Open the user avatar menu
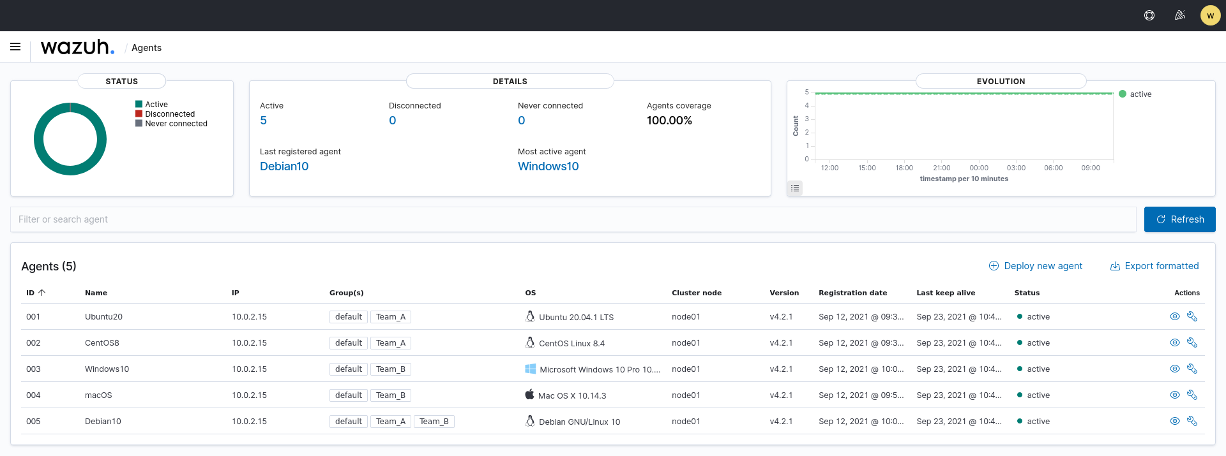The image size is (1226, 456). pyautogui.click(x=1210, y=15)
